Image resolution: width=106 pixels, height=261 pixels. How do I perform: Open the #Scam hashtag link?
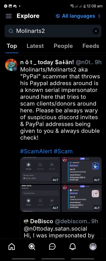(63, 151)
